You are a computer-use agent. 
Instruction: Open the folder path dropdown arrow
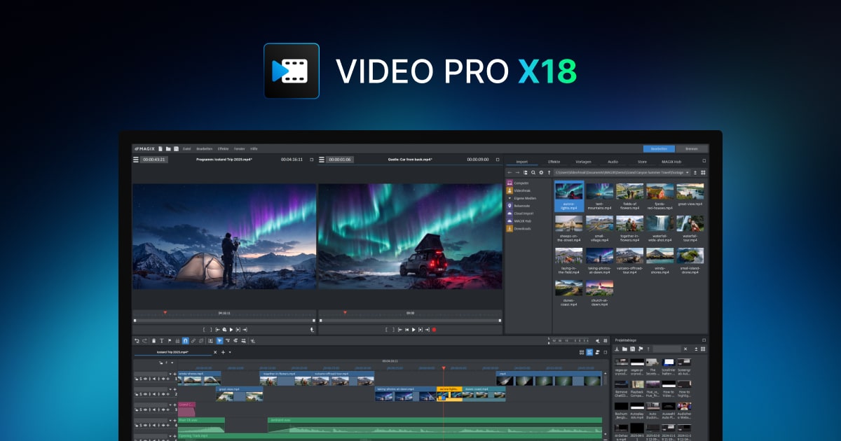tap(688, 172)
